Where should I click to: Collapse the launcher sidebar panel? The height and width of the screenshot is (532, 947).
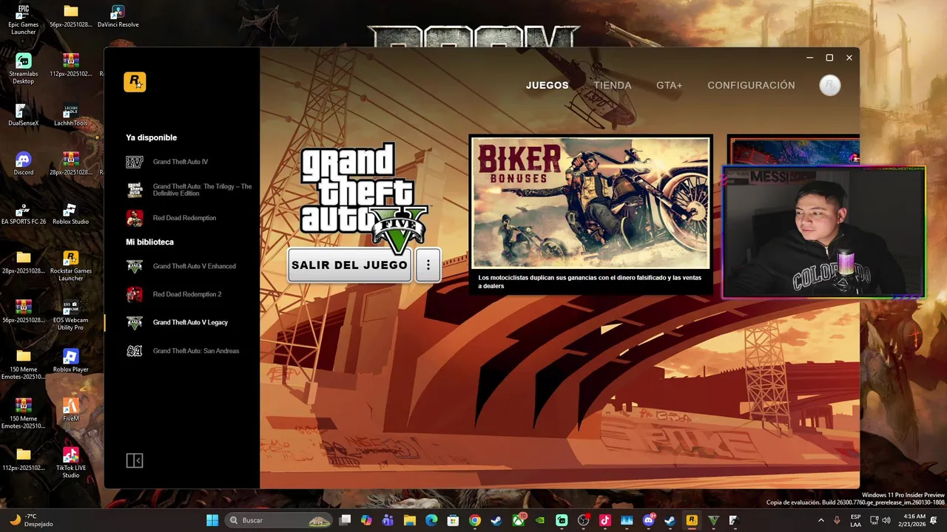[134, 460]
